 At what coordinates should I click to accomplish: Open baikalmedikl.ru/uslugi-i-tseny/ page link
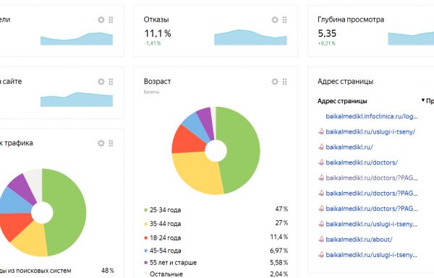[370, 131]
